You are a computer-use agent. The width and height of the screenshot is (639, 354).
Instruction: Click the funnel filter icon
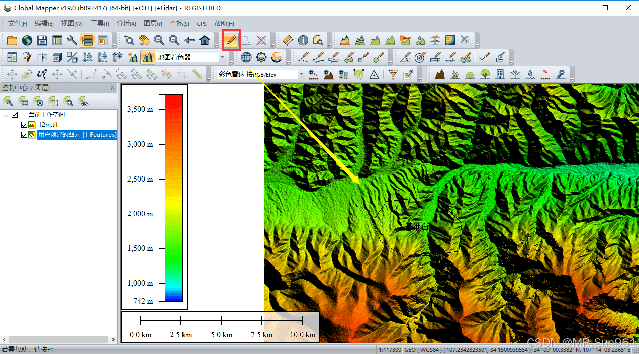393,74
